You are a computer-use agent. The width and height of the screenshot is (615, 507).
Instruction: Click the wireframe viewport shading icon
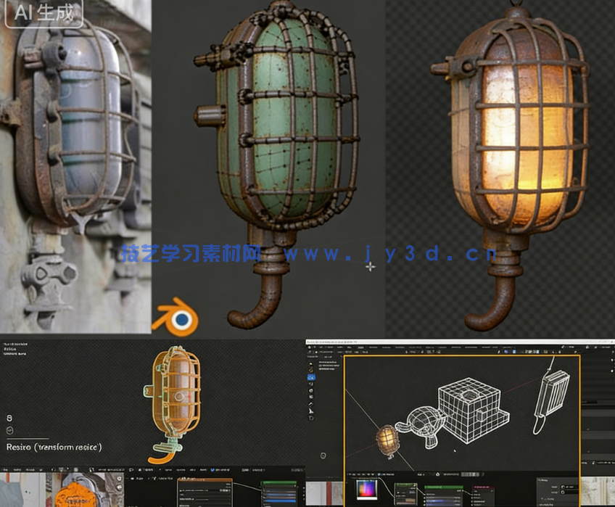click(527, 351)
